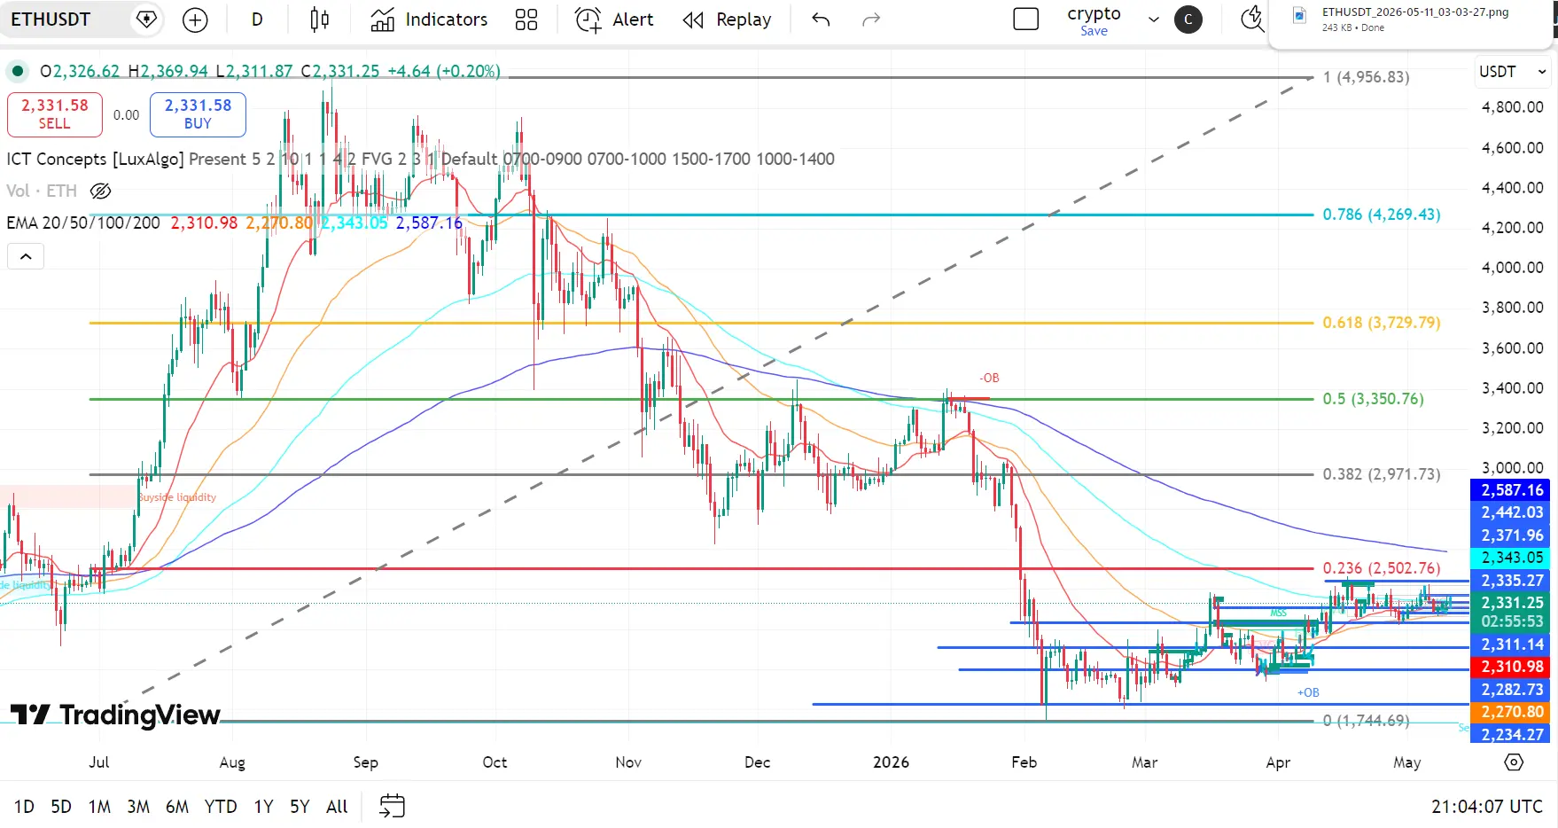Select the ICT Concepts [LuxAlgo] indicator legend
Screen dimensions: 1558x828
click(95, 159)
